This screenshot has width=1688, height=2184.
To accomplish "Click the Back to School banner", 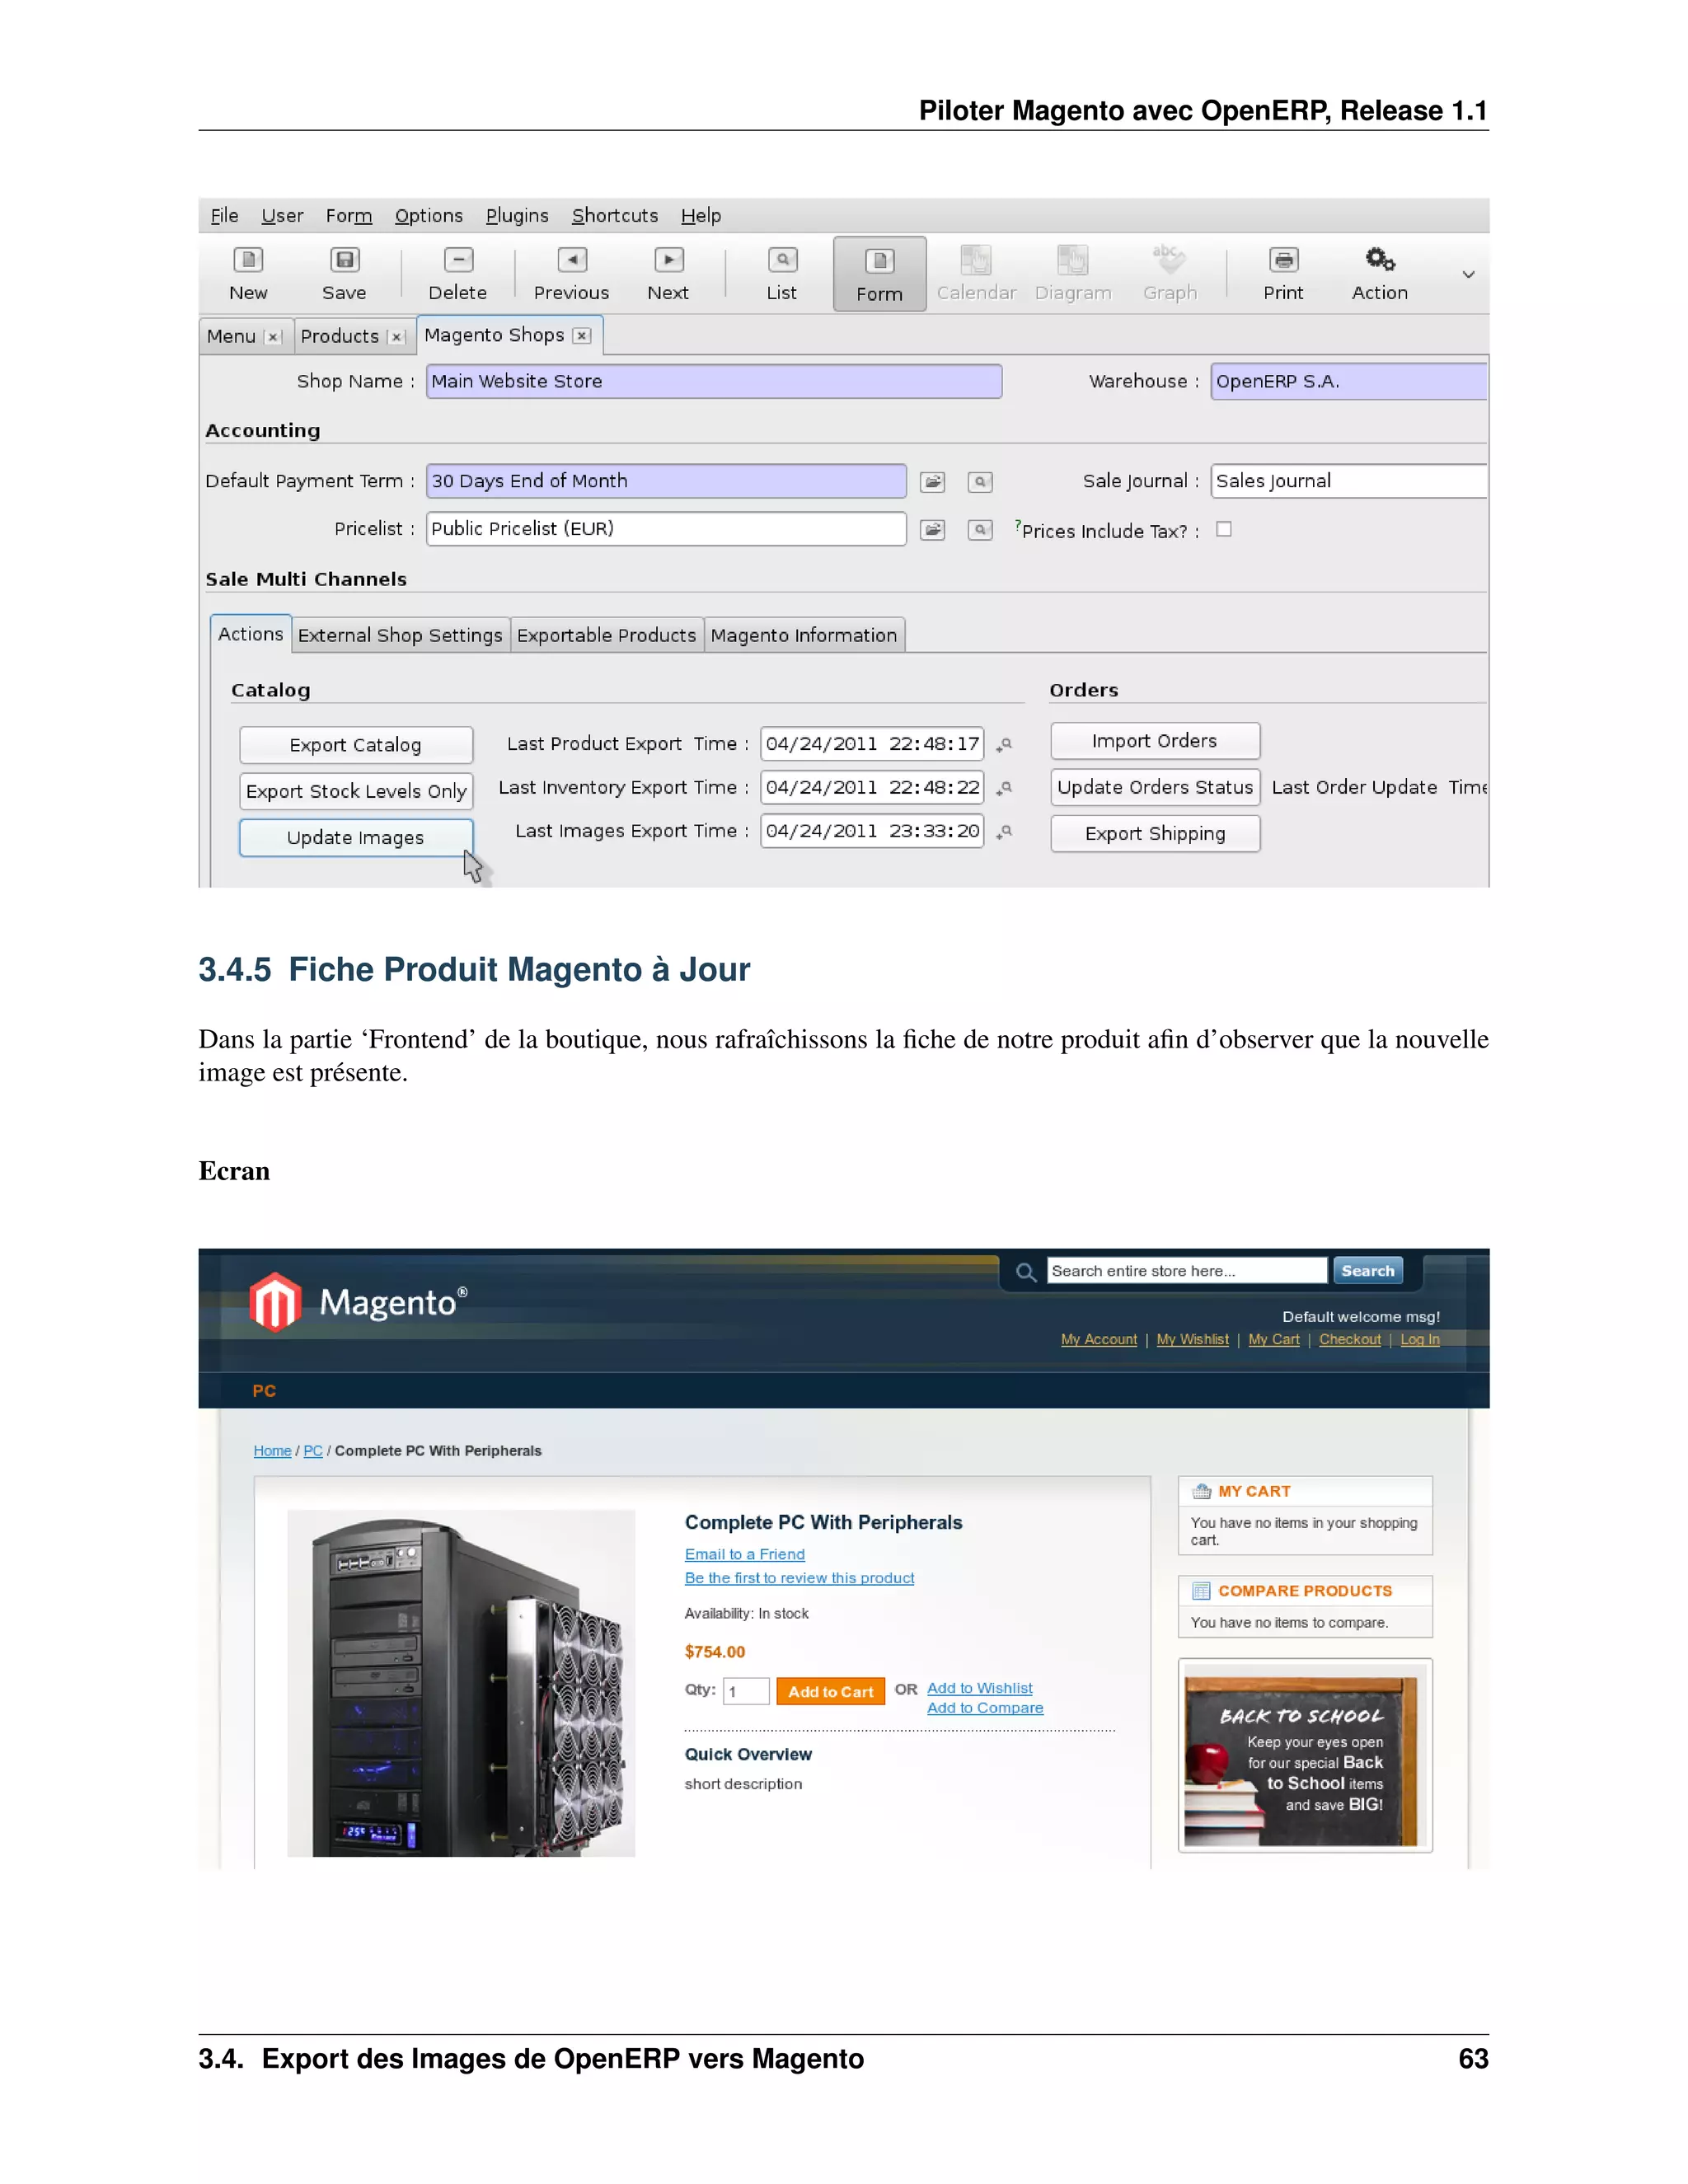I will tap(1305, 1756).
